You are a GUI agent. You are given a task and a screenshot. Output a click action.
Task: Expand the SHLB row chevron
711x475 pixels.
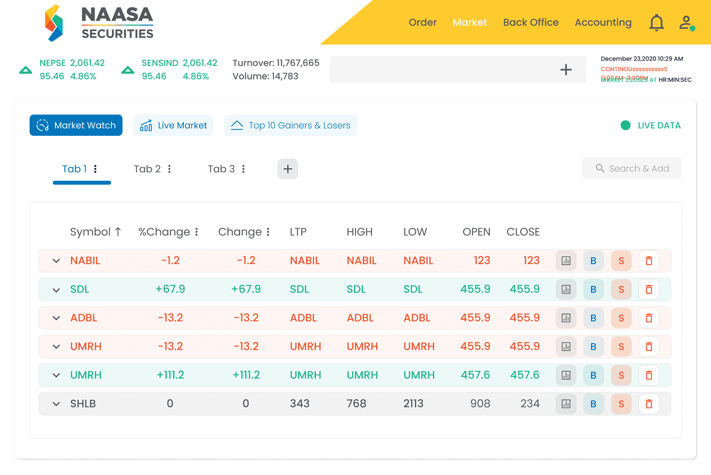[x=56, y=404]
